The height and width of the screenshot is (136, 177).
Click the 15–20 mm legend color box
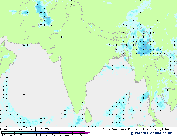tap(43, 132)
